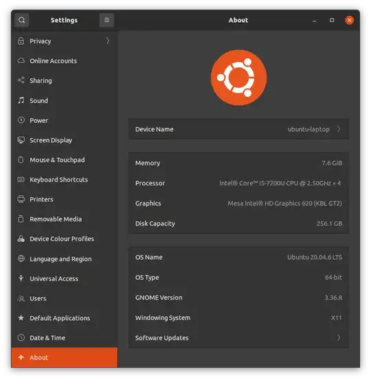Screen dimensions: 371x380
Task: Close the Settings window
Action: point(350,20)
